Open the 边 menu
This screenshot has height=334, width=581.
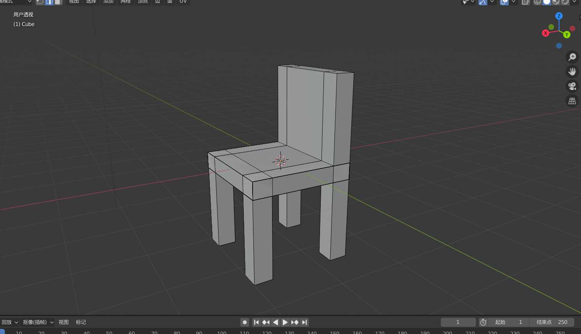[x=157, y=2]
